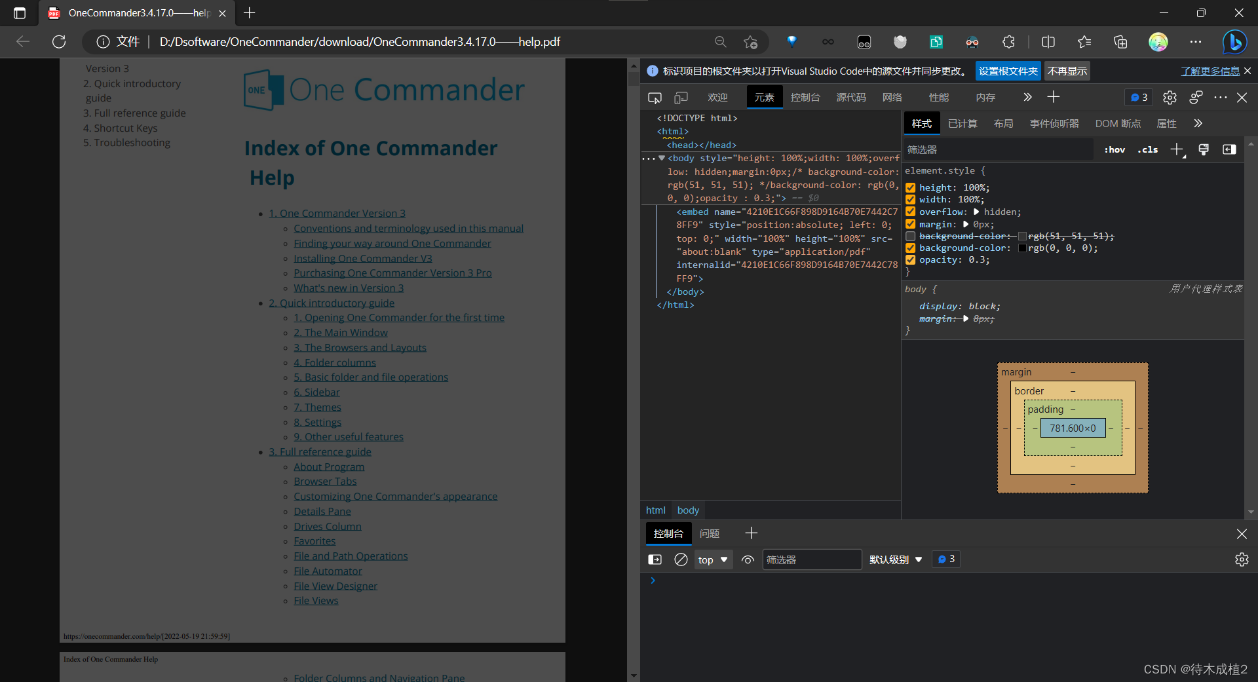Open browser settings and more menu
This screenshot has height=682, width=1258.
(1196, 42)
